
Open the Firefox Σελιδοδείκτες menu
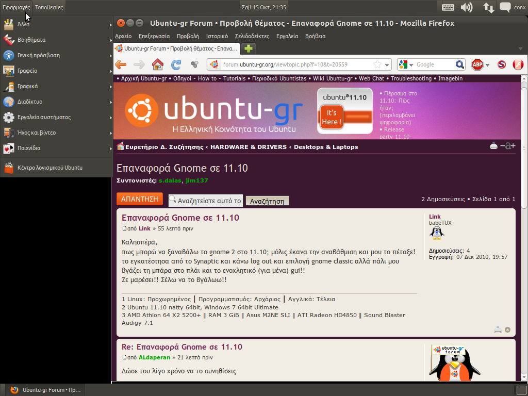(x=252, y=36)
